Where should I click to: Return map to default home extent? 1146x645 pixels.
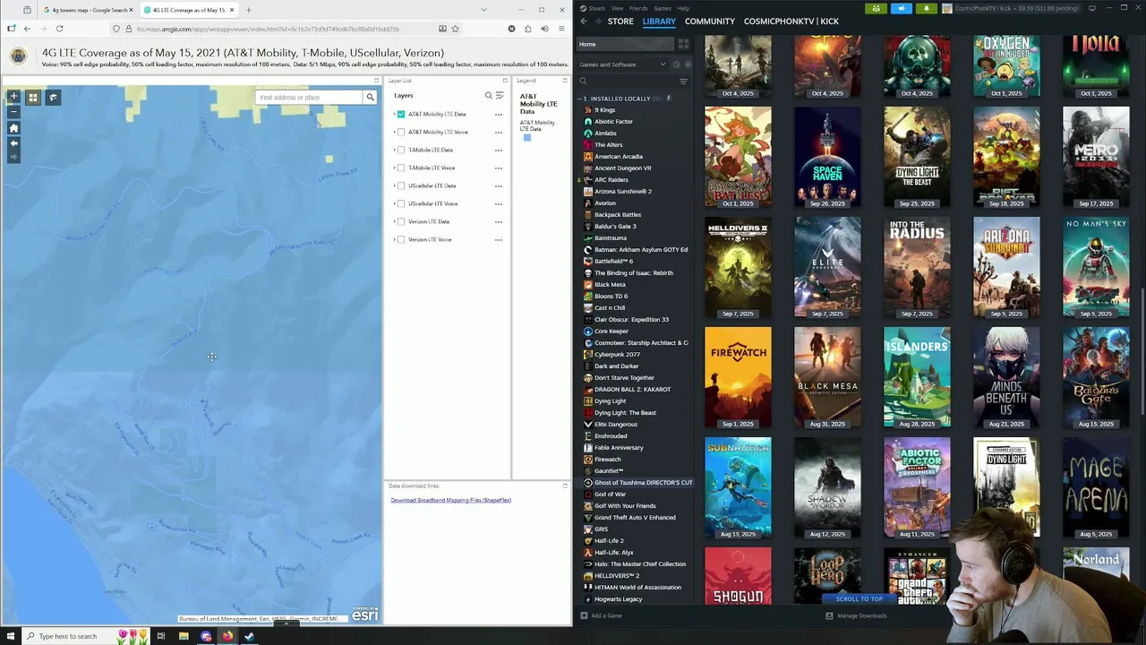[x=13, y=128]
